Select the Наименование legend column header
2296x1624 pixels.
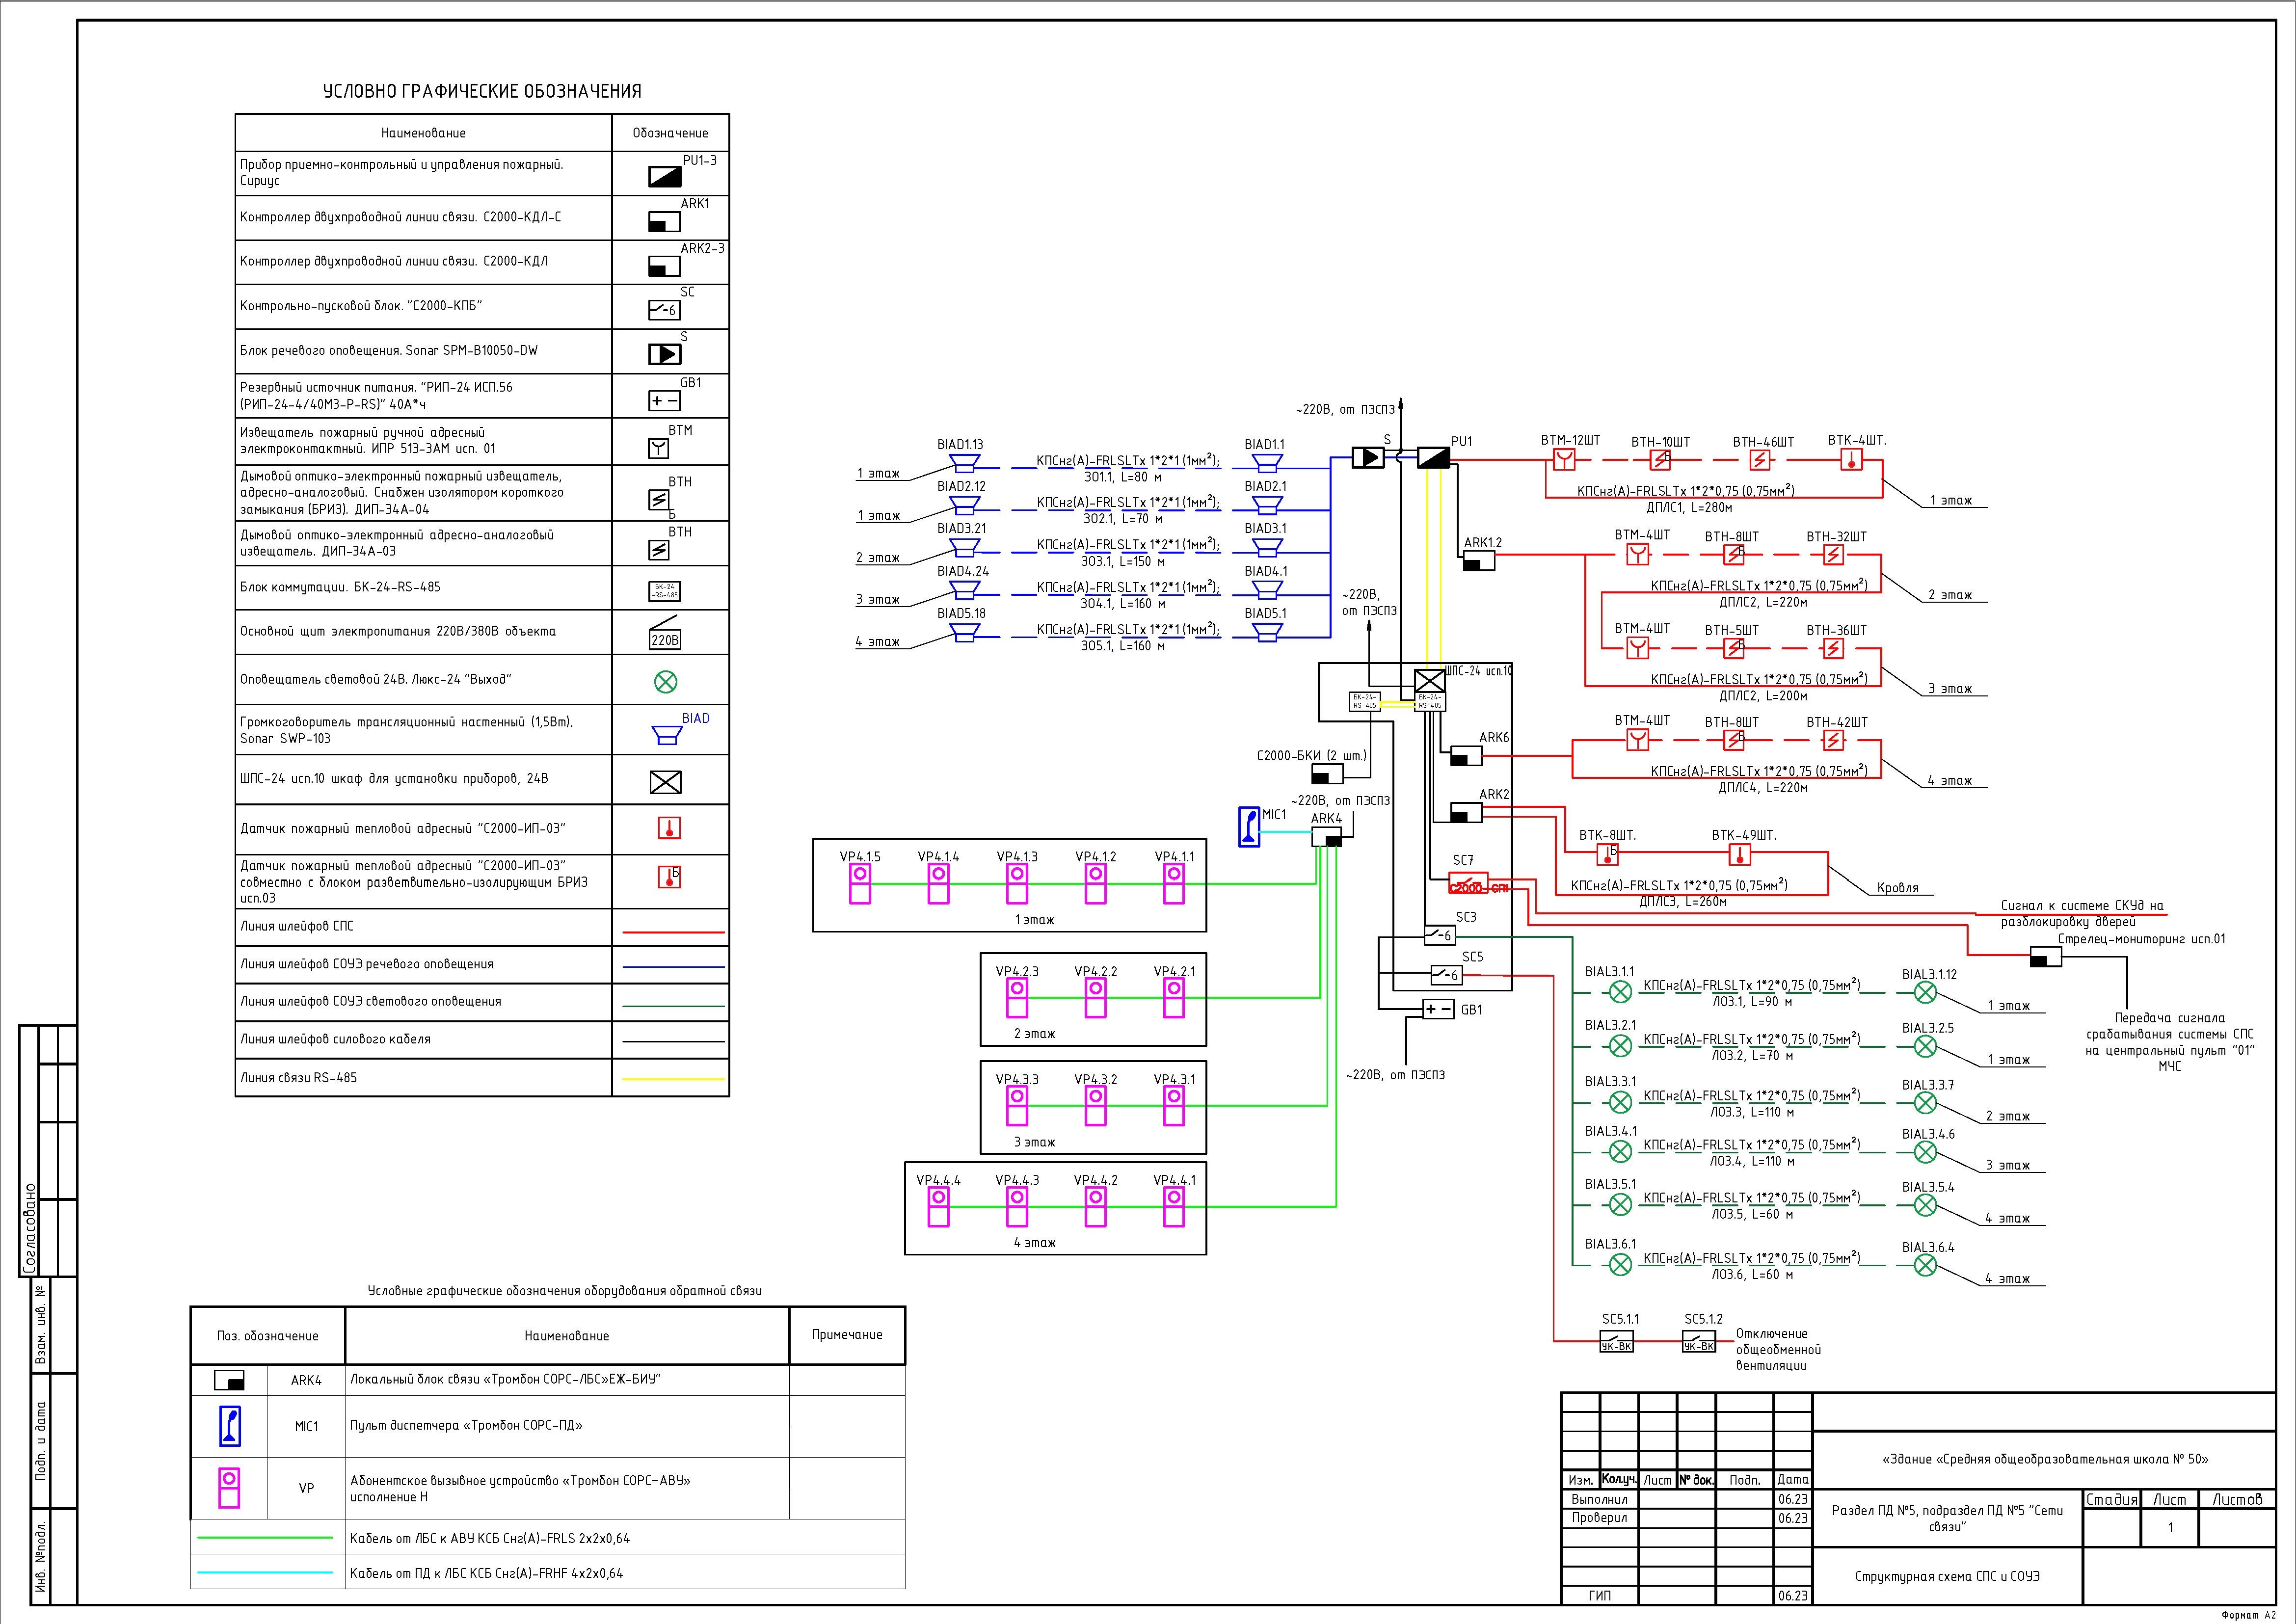pyautogui.click(x=423, y=133)
